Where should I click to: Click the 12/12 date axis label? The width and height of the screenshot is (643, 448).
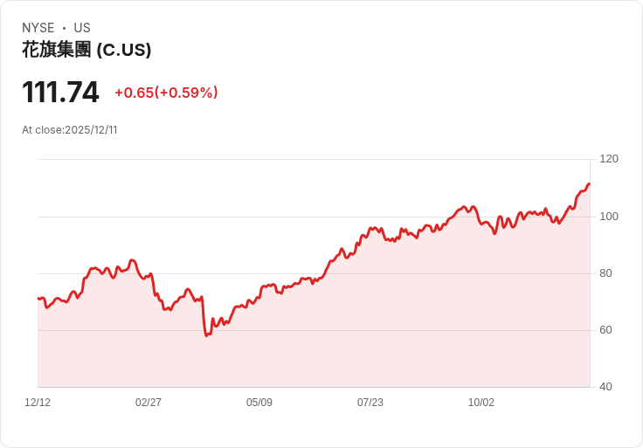38,403
